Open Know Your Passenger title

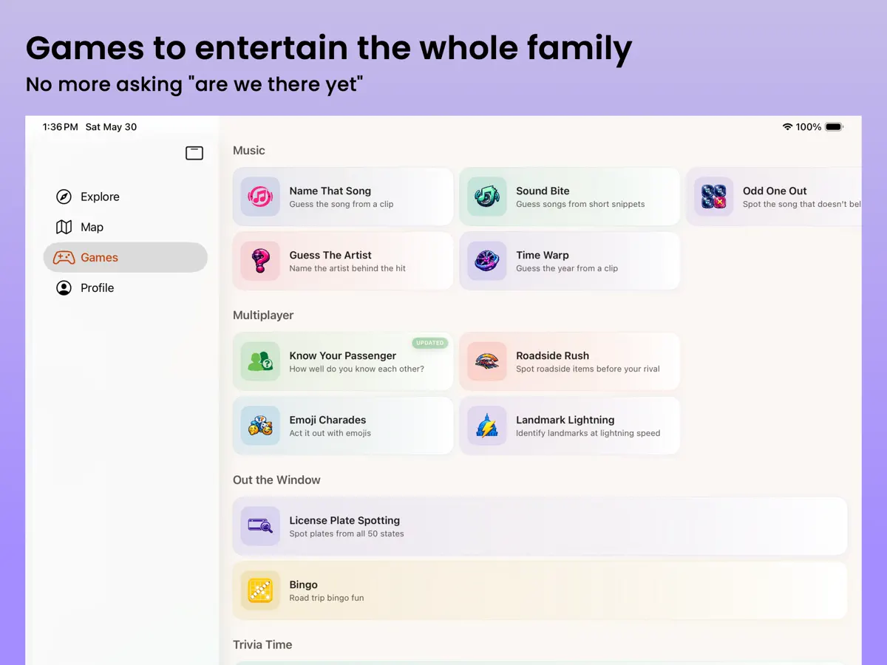click(x=343, y=355)
